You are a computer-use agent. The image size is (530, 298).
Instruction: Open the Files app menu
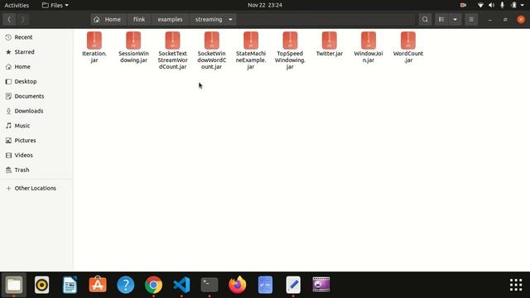tap(55, 5)
